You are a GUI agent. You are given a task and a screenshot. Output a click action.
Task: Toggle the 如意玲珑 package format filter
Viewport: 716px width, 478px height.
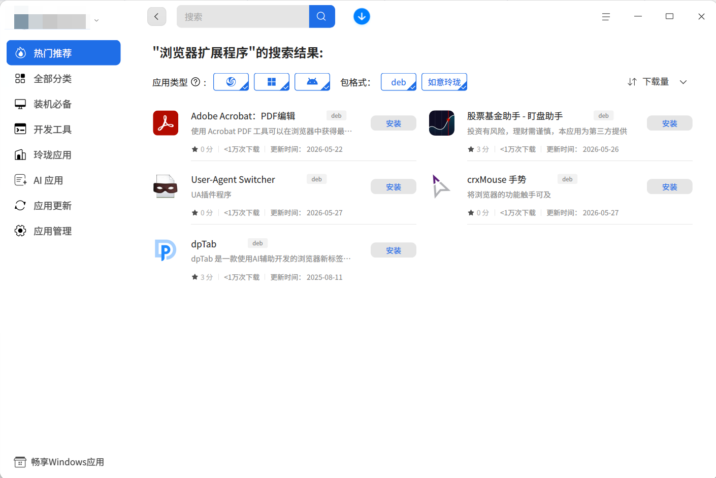444,82
